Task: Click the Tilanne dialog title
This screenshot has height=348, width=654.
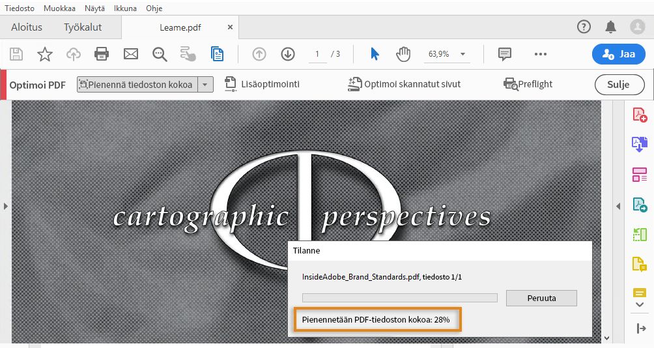Action: click(307, 251)
